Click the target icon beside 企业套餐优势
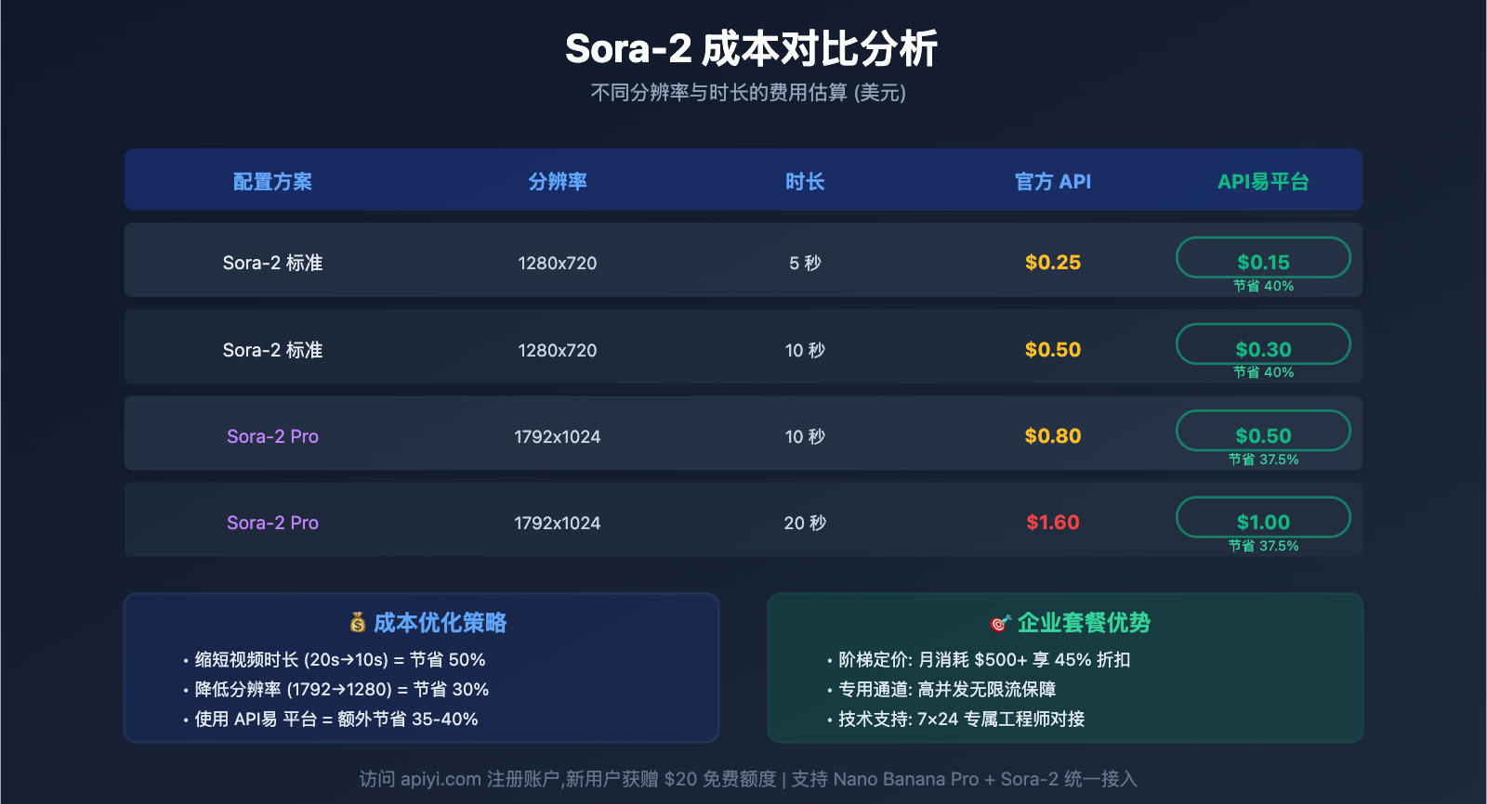Screen dimensions: 1487x804 1001,623
